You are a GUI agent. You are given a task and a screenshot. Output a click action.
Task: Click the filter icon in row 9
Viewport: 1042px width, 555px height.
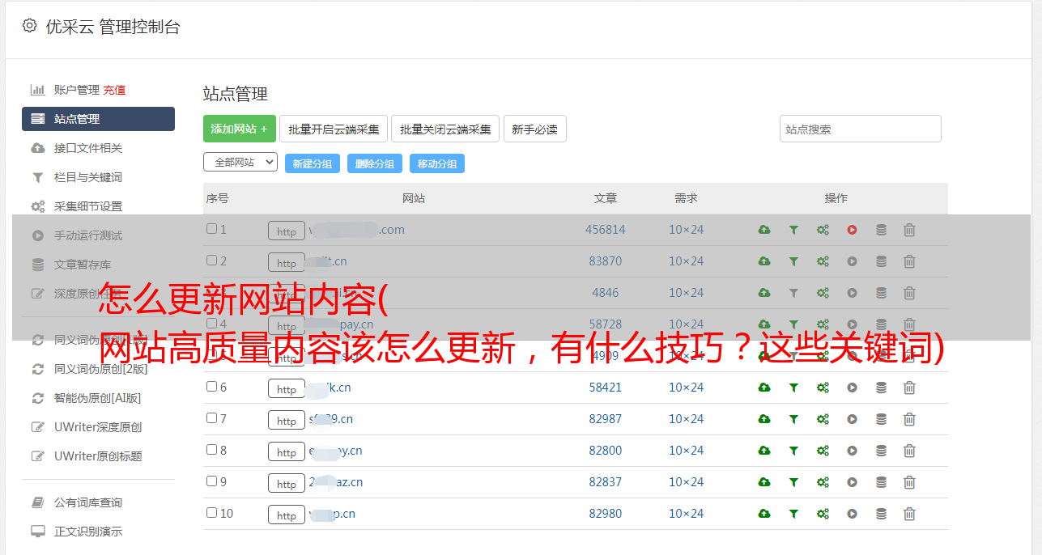point(793,482)
